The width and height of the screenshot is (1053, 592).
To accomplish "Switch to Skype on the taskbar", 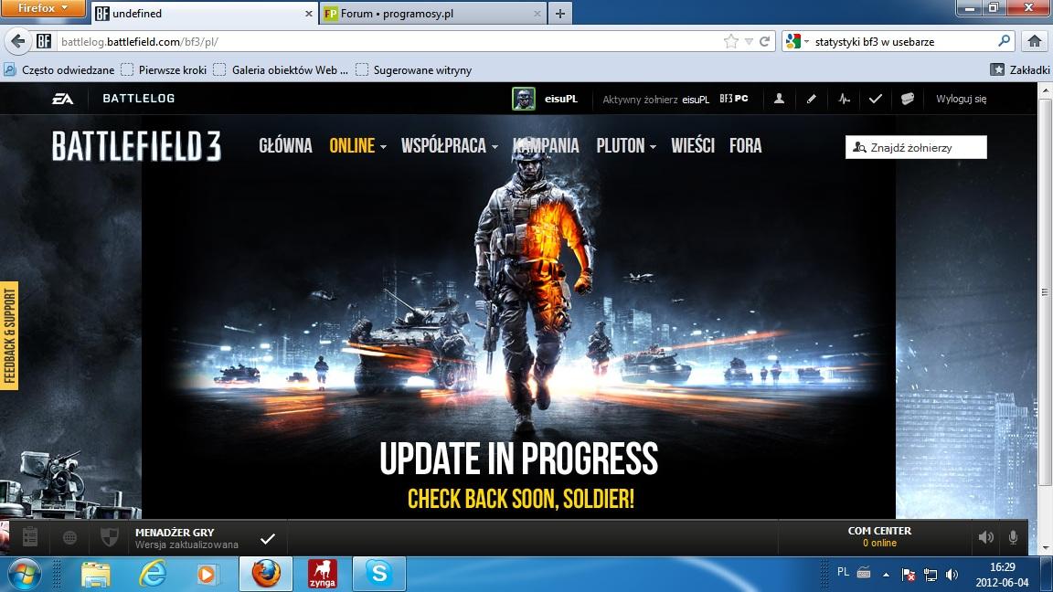I will 378,575.
